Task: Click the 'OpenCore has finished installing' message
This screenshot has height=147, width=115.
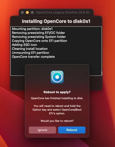Action: click(x=57, y=98)
